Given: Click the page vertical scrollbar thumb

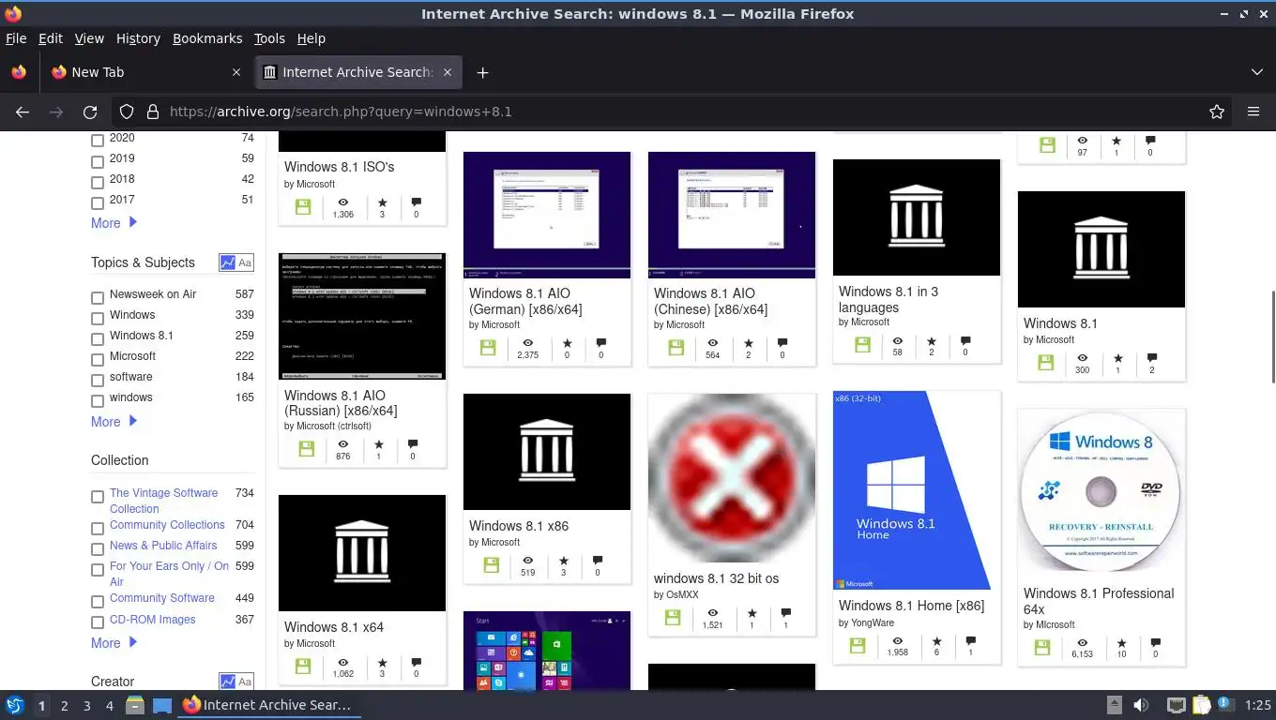Looking at the screenshot, I should click(1272, 337).
